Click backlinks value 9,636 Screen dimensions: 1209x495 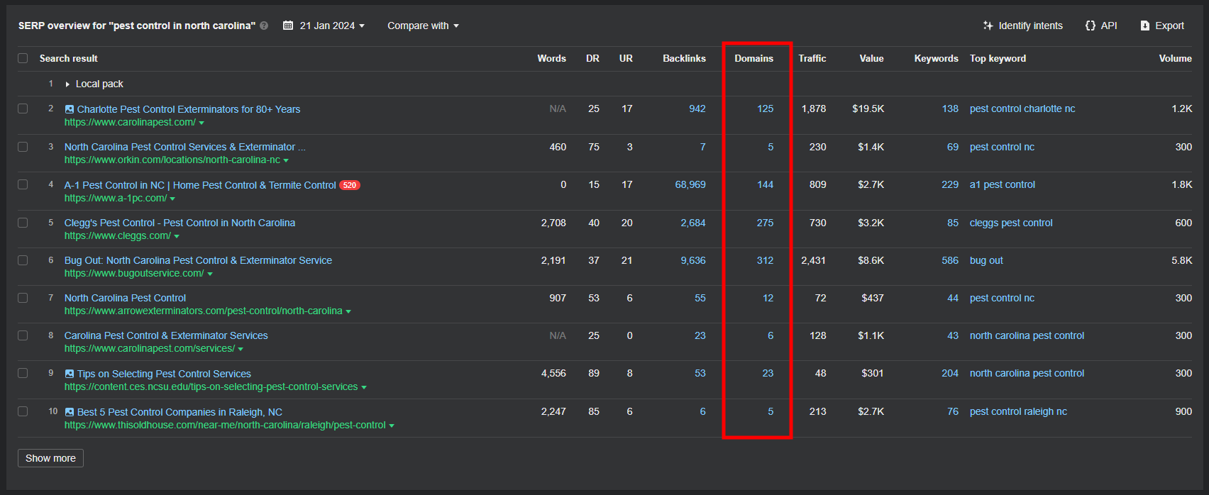pos(693,260)
